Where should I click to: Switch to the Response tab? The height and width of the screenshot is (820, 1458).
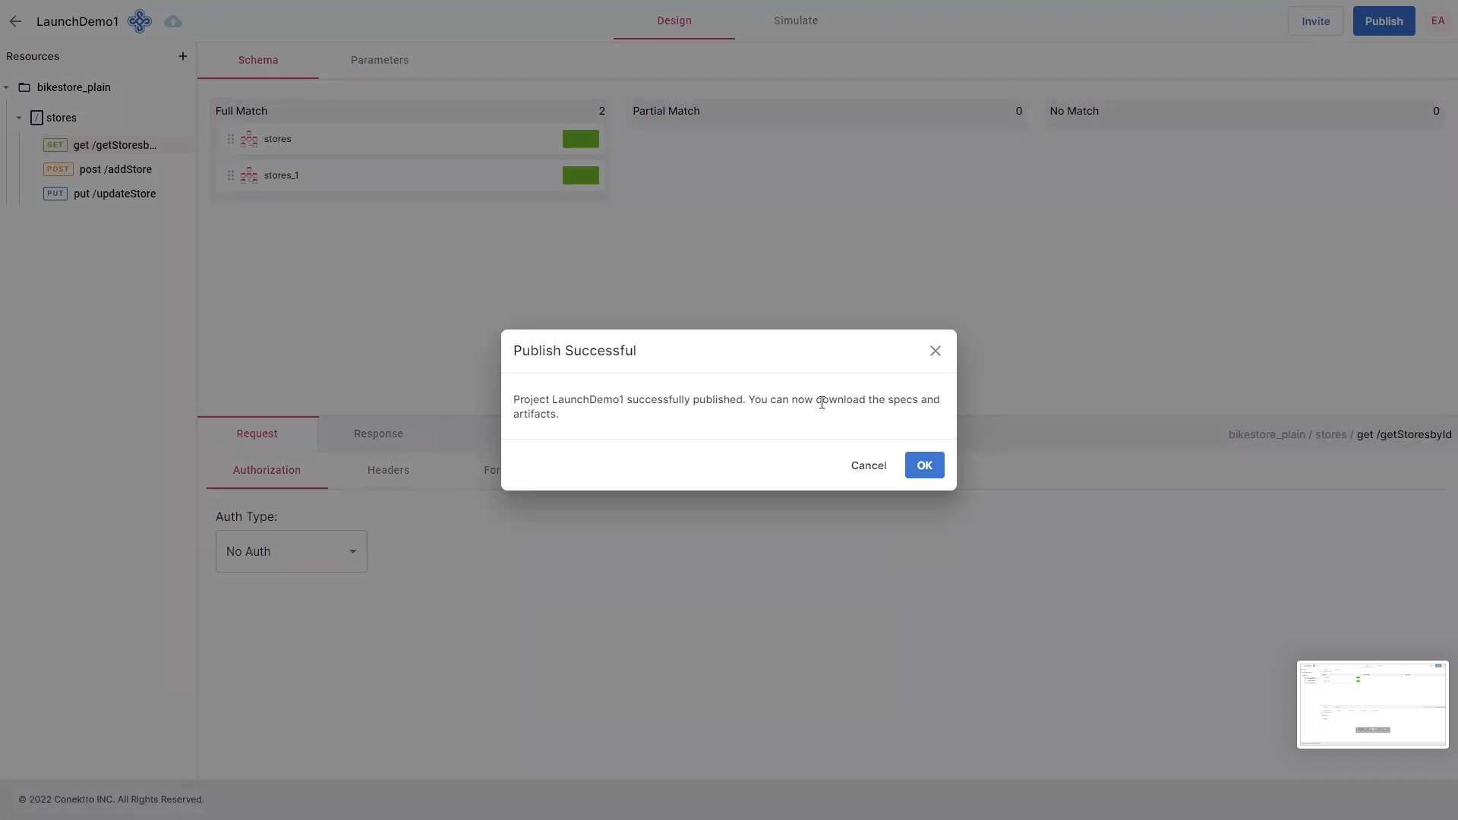[x=378, y=434]
